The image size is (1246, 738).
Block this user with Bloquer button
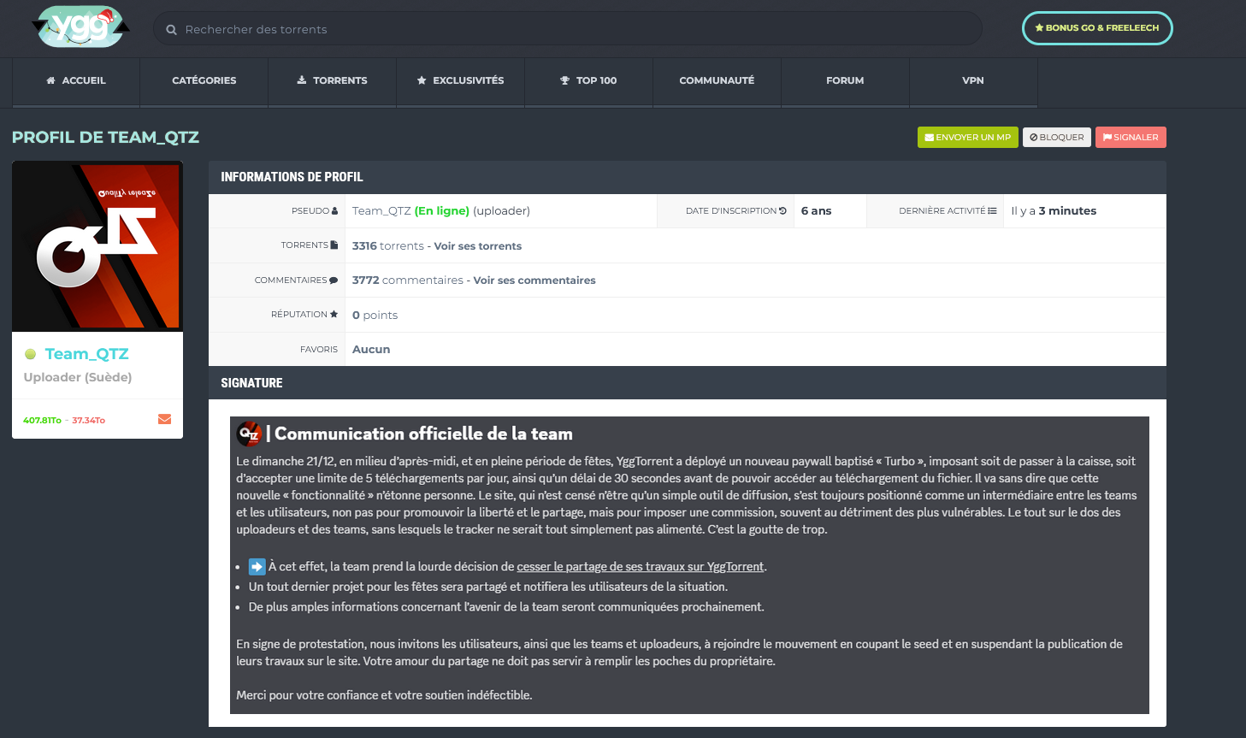[x=1056, y=137]
